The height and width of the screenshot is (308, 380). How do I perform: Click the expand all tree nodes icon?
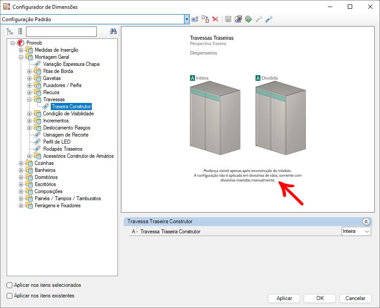[x=10, y=31]
